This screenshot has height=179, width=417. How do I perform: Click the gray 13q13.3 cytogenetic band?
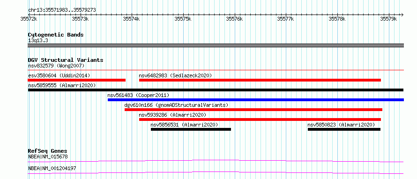pos(216,45)
